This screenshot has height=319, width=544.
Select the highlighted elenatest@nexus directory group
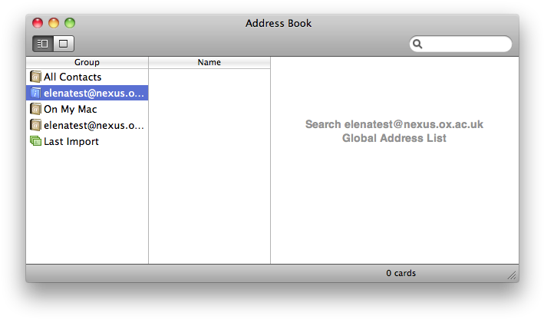pos(87,93)
